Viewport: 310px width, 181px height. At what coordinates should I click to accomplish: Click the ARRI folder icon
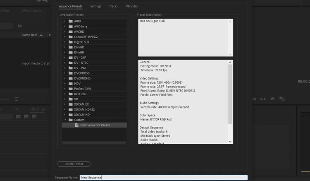[71, 21]
